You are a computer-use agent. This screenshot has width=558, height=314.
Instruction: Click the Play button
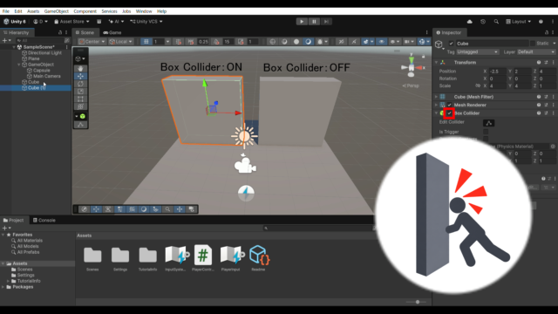(x=302, y=21)
